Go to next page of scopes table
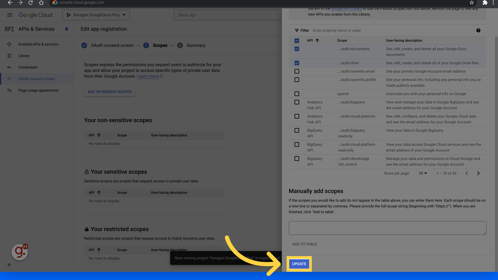The image size is (498, 280). click(478, 173)
